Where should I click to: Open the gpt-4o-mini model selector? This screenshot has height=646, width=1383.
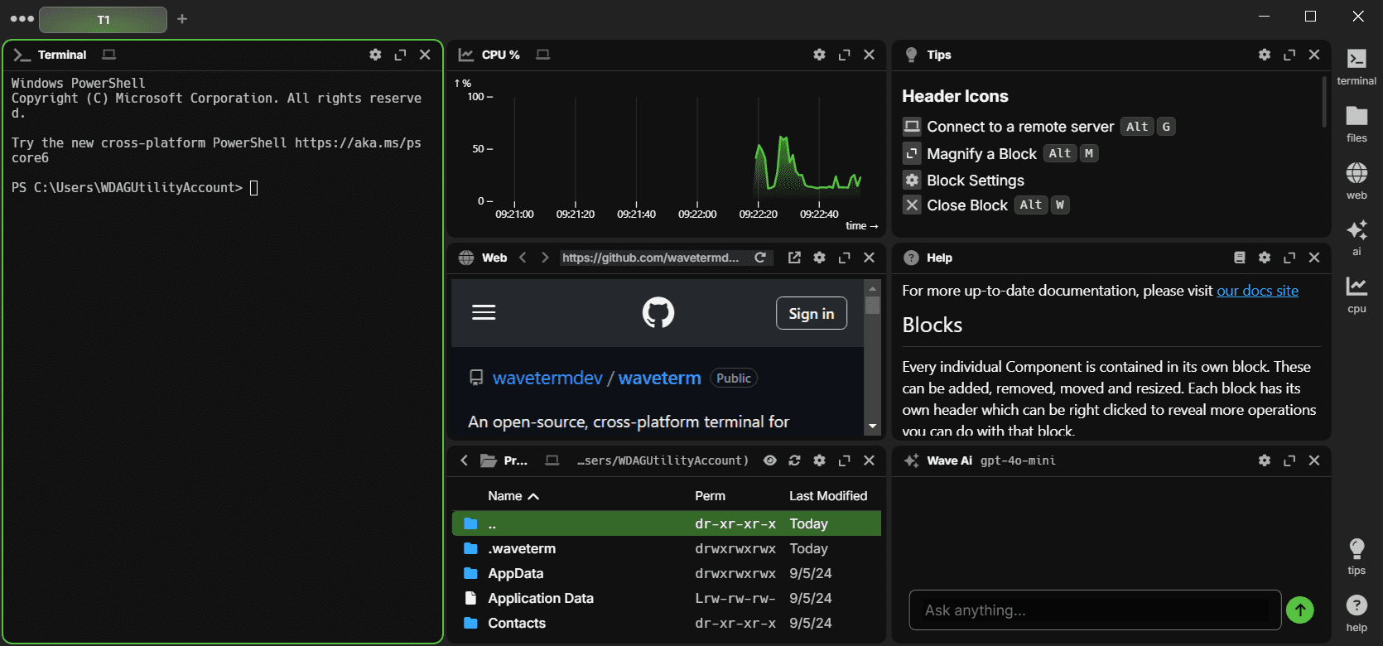(x=1018, y=460)
